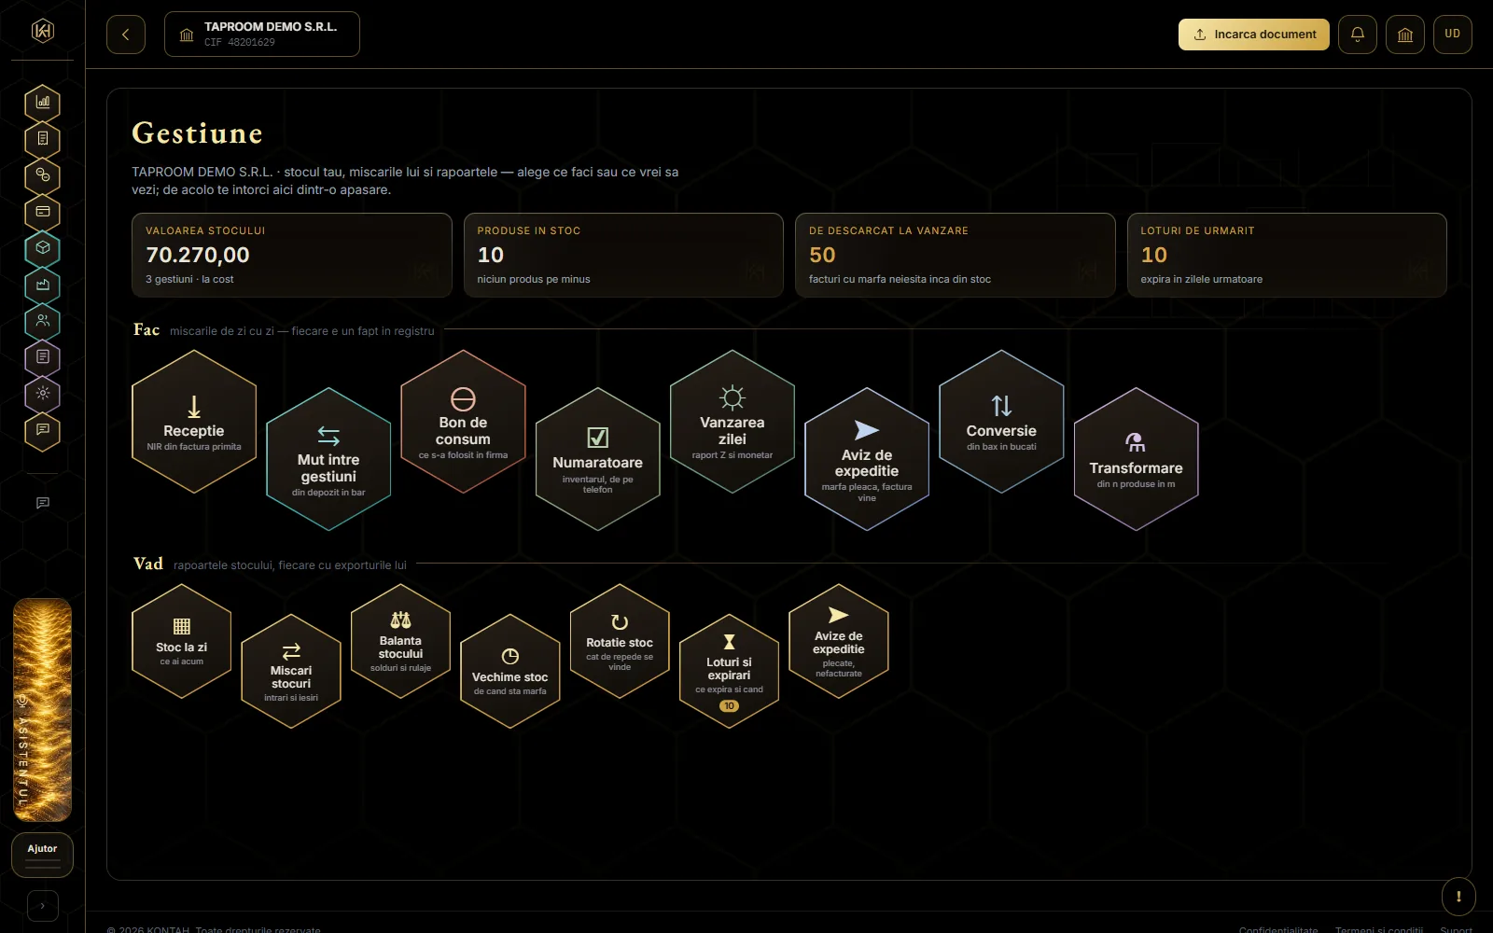Open documents icon in sidebar
The image size is (1493, 933).
point(43,139)
